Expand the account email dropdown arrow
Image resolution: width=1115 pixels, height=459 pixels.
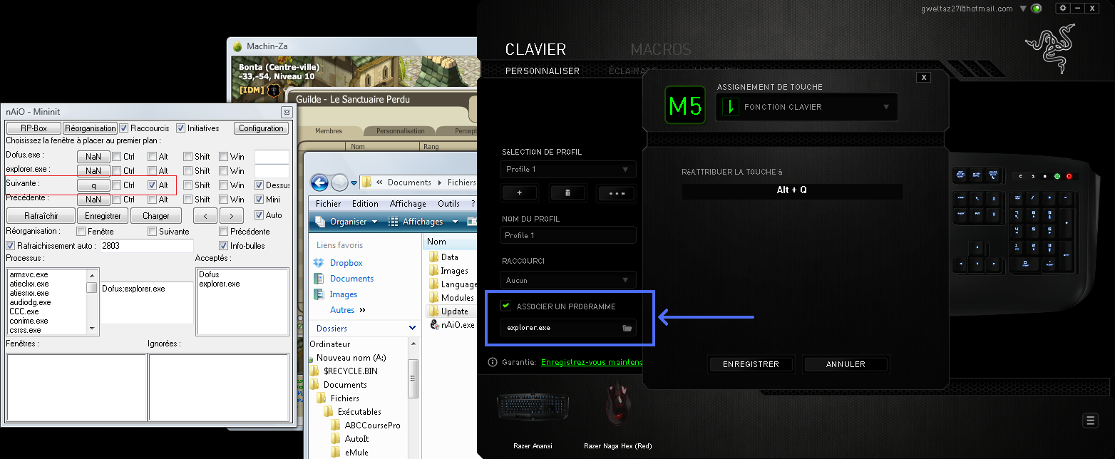(x=1023, y=9)
